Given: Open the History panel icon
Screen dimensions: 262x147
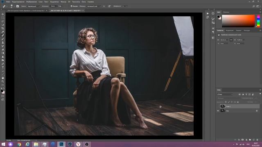Looking at the screenshot, I should point(208,17).
